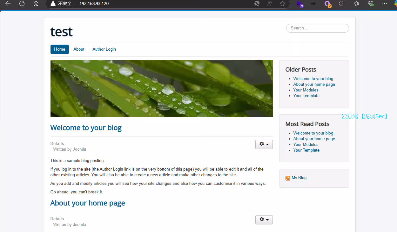The height and width of the screenshot is (232, 397).
Task: Click Your Modules under Older Posts
Action: pos(306,90)
